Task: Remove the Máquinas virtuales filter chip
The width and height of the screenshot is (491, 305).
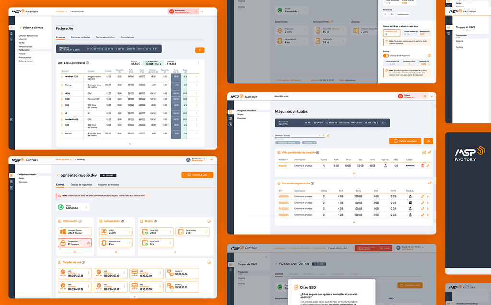Action: click(298, 143)
